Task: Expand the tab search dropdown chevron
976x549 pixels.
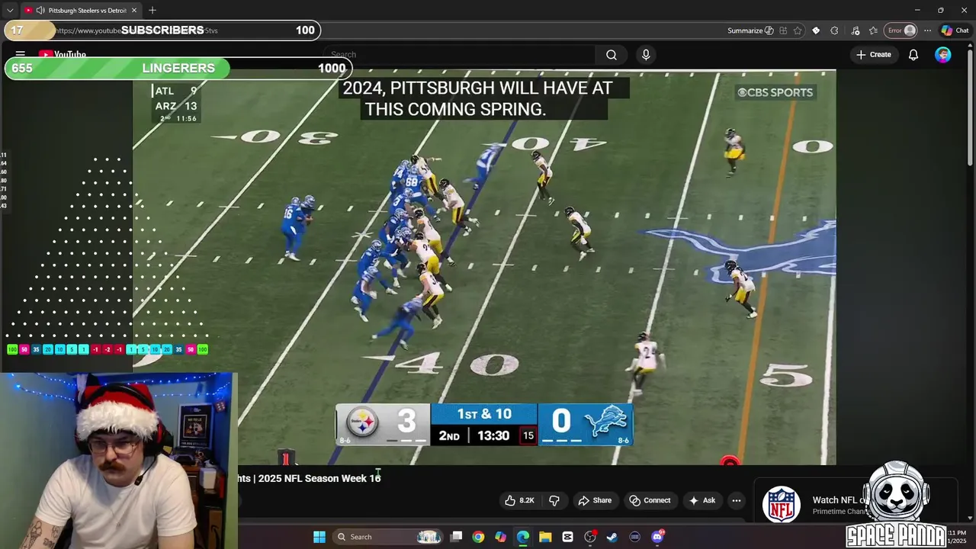Action: (x=10, y=10)
